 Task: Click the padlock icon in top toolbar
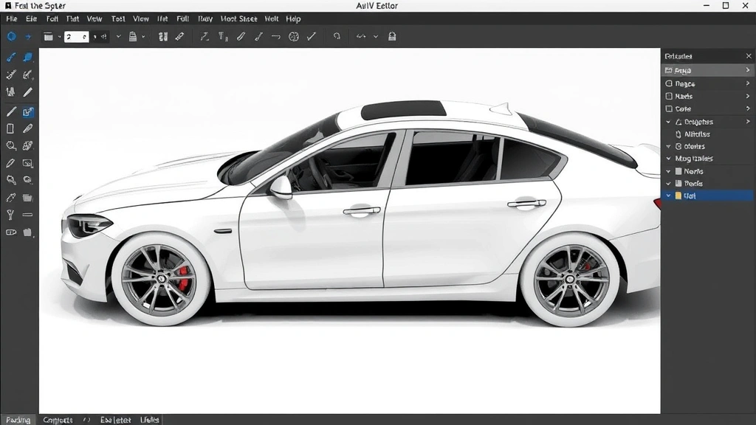click(x=393, y=36)
